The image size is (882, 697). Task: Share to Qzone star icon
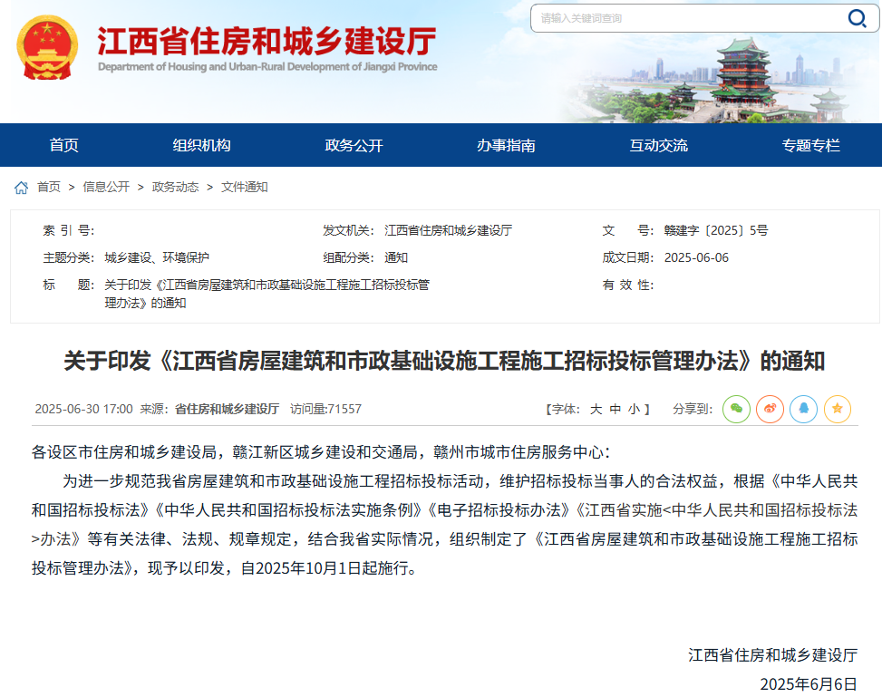tap(838, 409)
